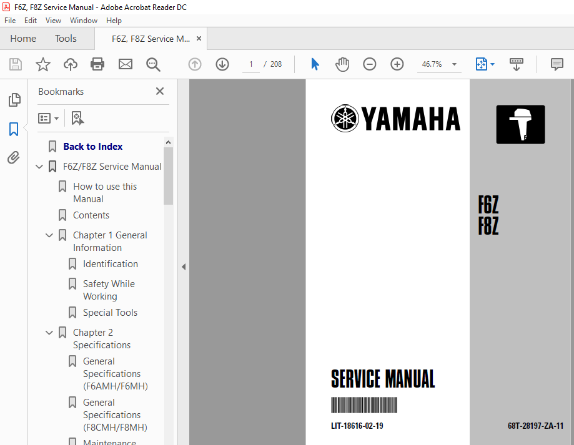Jump to Identification bookmark

point(110,264)
